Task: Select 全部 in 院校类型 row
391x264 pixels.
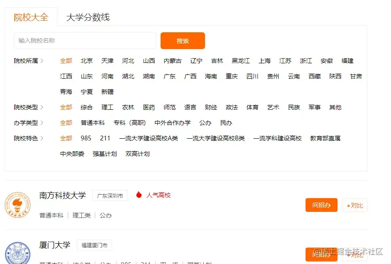Action: point(66,107)
